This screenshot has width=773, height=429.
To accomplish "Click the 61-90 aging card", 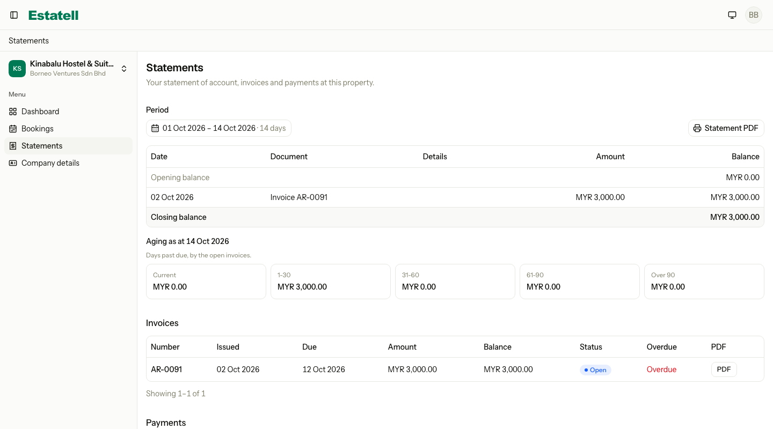I will [x=580, y=282].
